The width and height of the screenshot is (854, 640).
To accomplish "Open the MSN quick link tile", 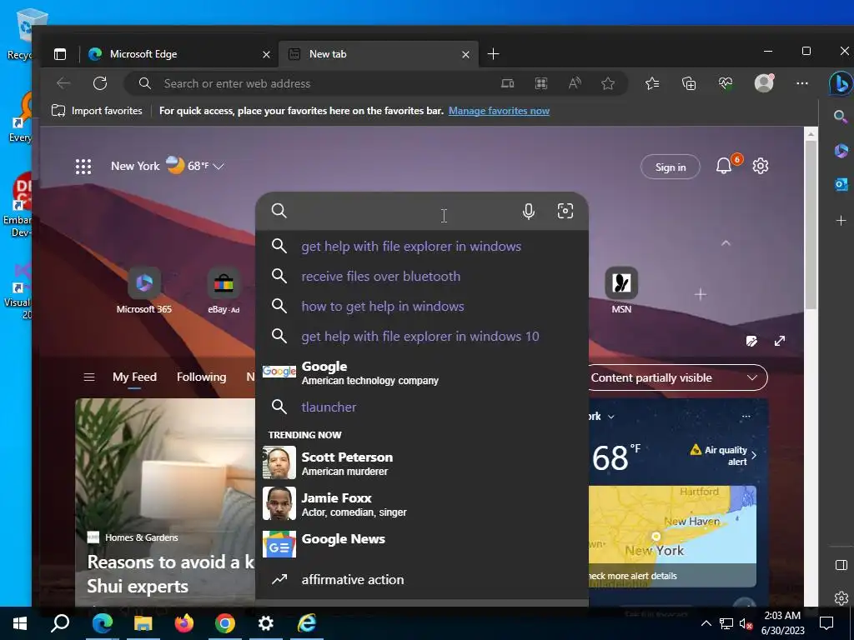I will (621, 290).
